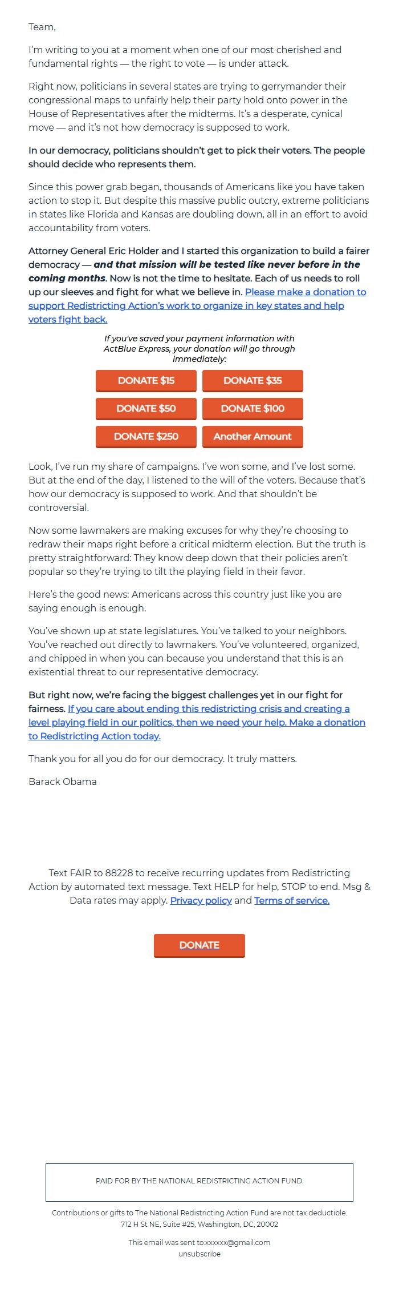Select the DONATE $50 donation option
The image size is (399, 1289).
click(x=146, y=409)
